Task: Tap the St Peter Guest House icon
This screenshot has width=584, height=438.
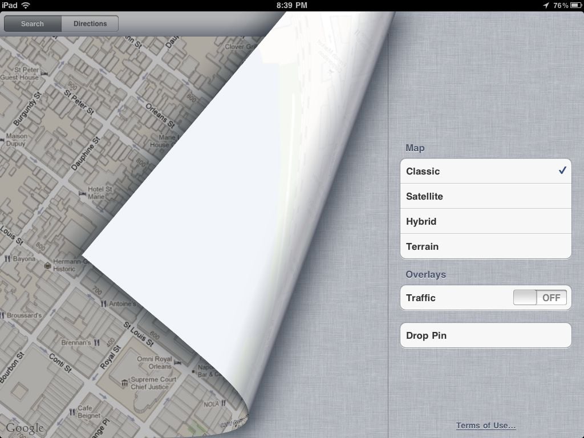Action: pos(44,74)
